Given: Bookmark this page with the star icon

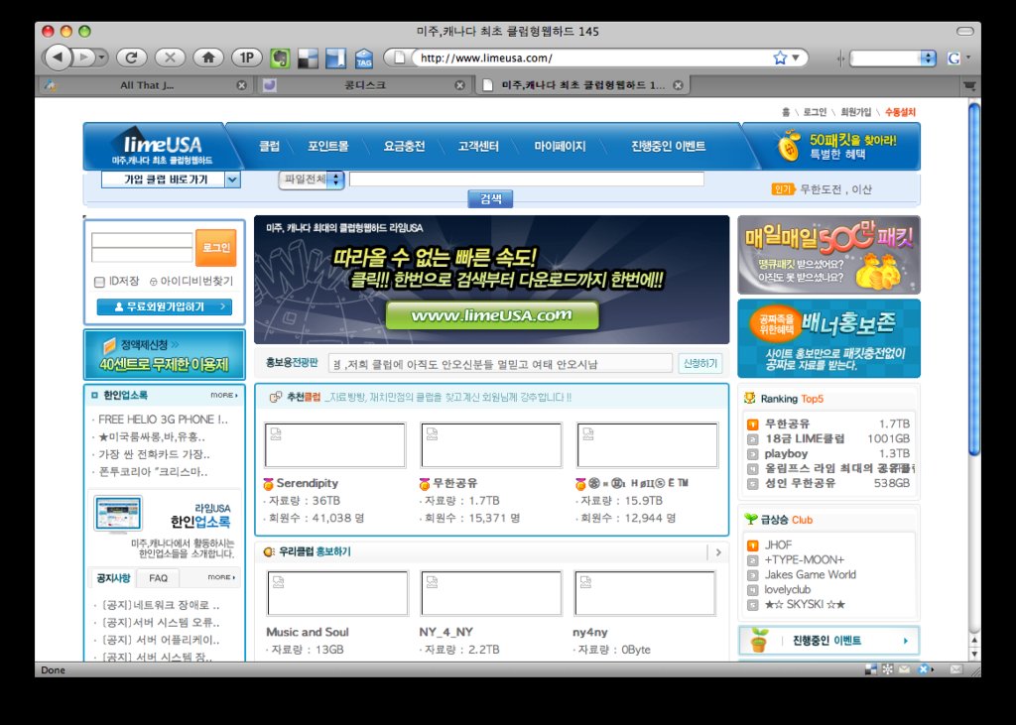Looking at the screenshot, I should coord(780,58).
